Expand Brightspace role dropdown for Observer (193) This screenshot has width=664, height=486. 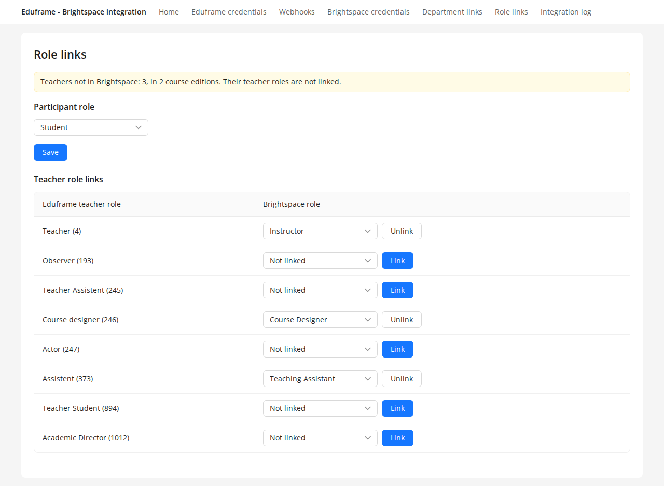click(320, 261)
